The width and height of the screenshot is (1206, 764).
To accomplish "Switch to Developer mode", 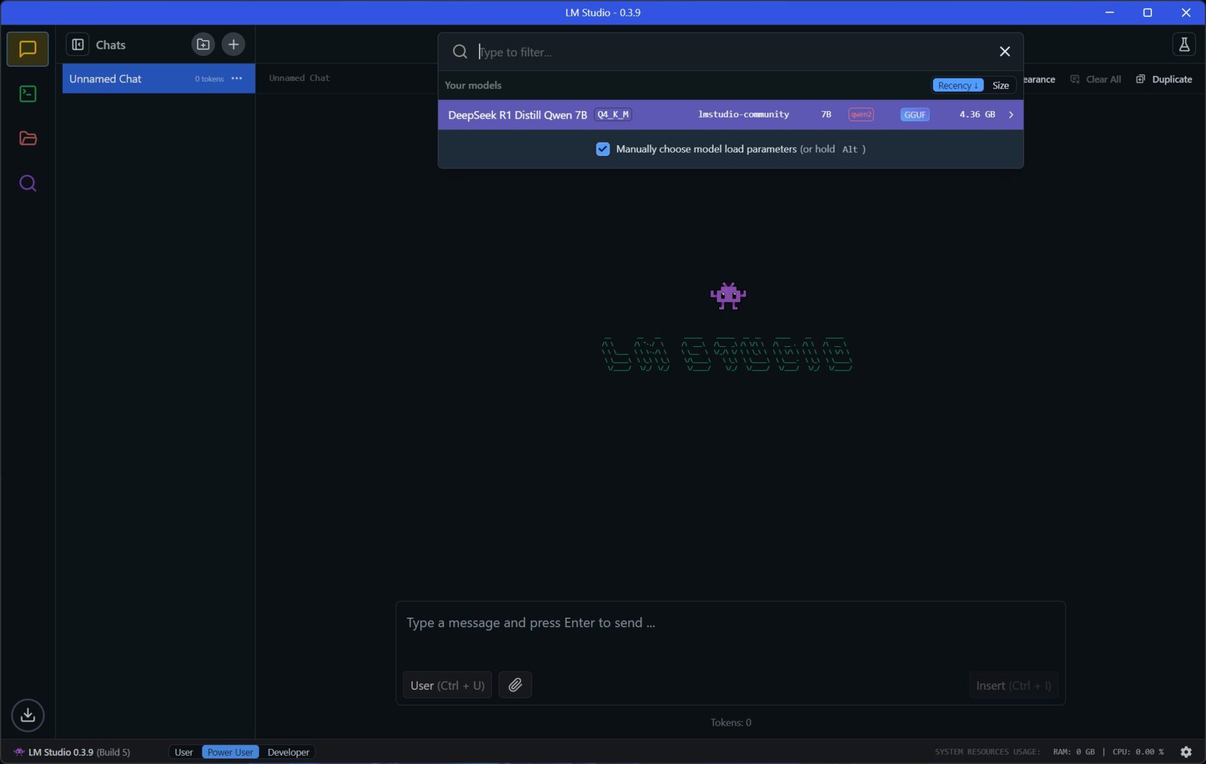I will coord(288,752).
